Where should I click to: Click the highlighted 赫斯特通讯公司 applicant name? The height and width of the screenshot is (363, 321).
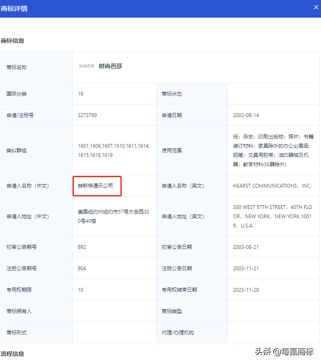coord(96,185)
